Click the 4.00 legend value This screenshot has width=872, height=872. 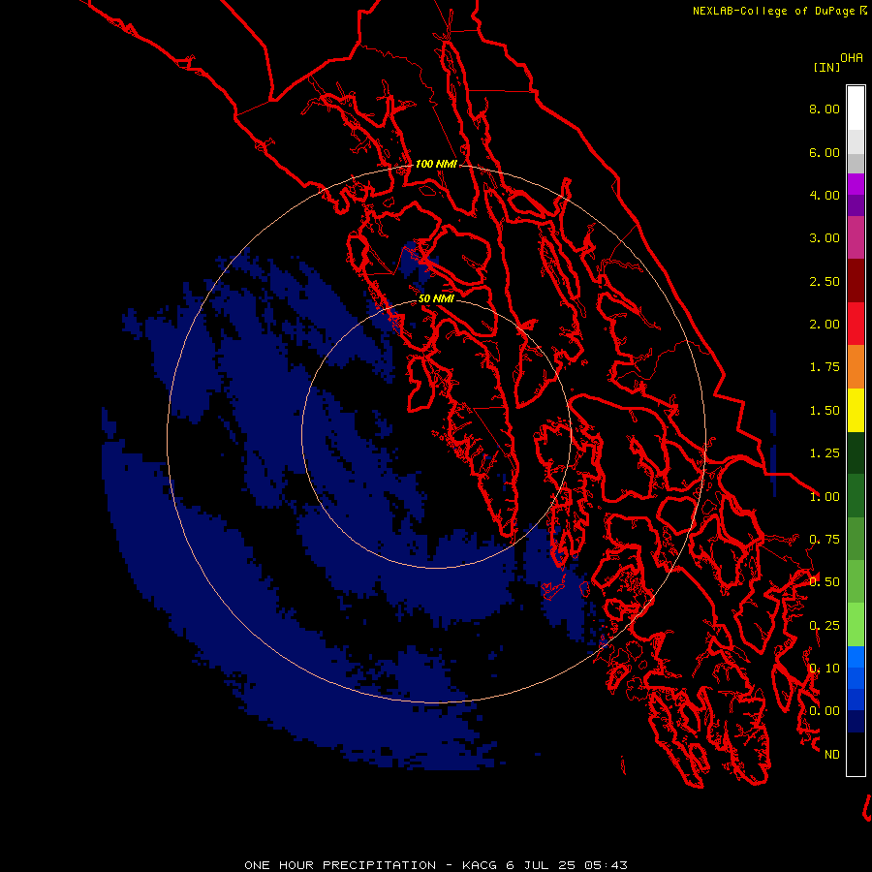click(x=825, y=195)
